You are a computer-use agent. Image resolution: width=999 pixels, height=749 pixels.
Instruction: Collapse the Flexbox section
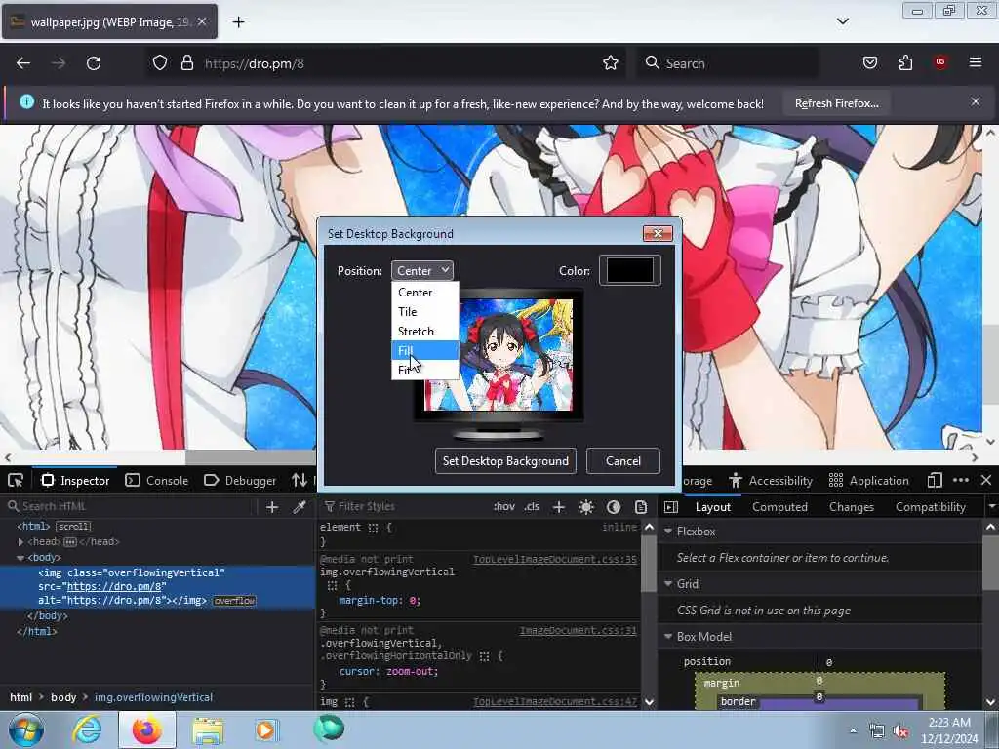click(668, 532)
